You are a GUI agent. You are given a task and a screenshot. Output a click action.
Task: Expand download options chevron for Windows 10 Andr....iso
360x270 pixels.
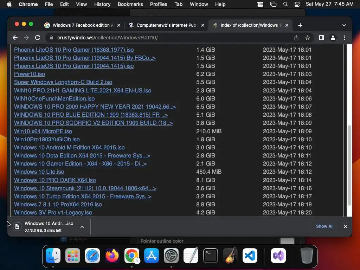[x=82, y=227]
